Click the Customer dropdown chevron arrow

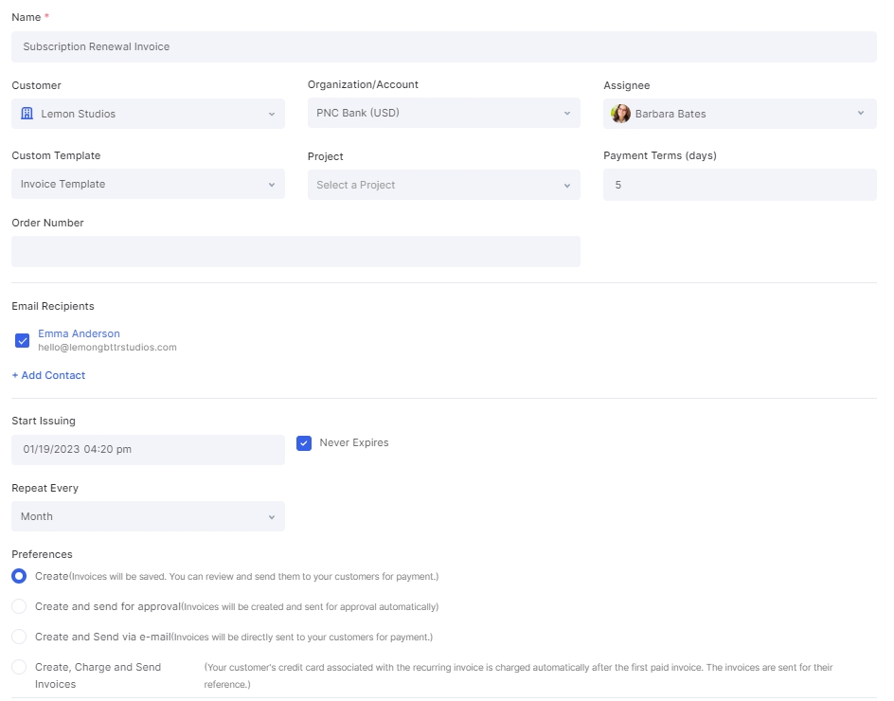tap(272, 114)
